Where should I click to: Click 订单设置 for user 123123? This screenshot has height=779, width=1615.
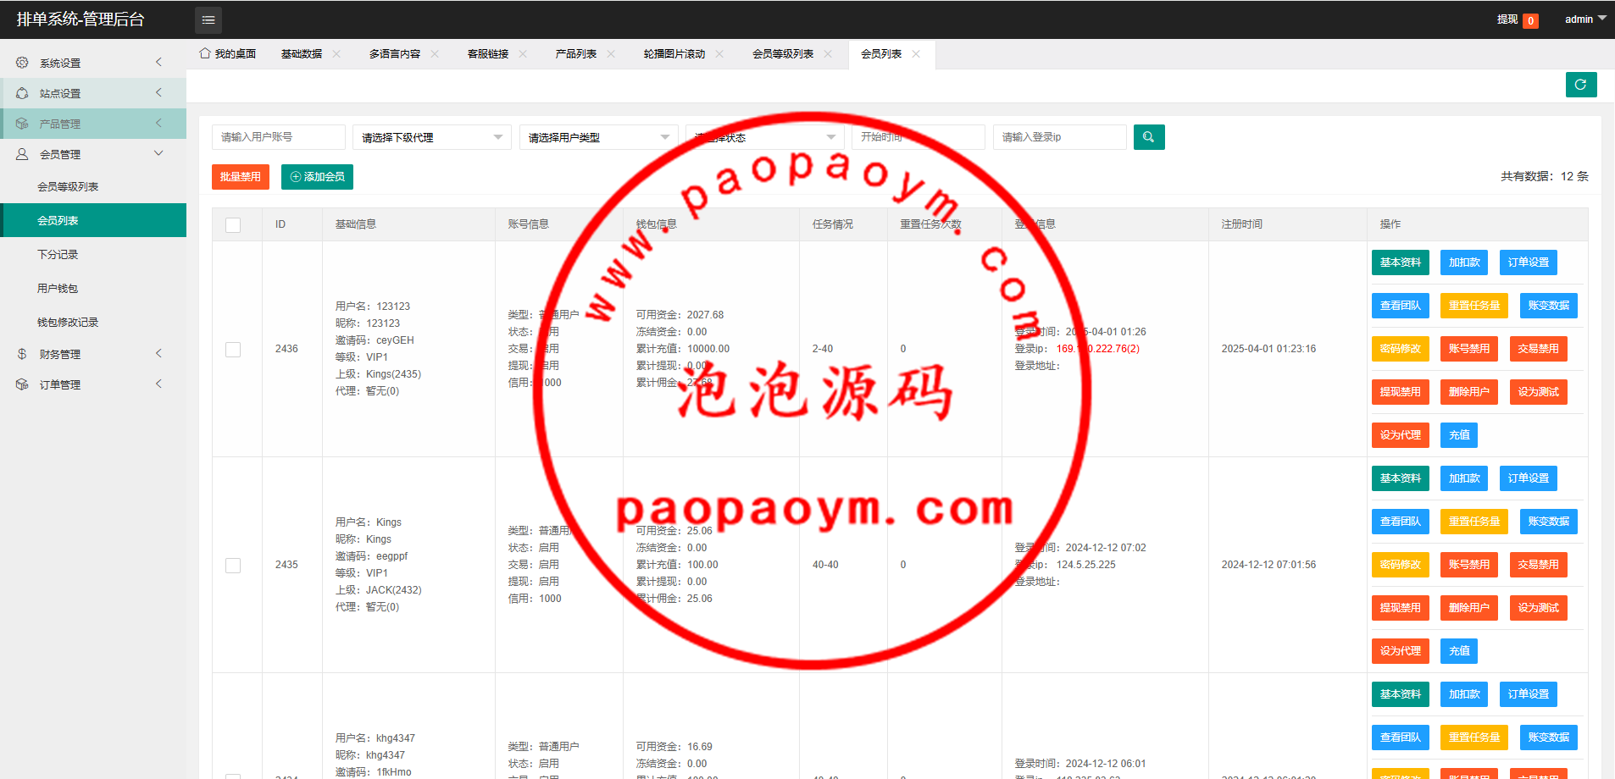(x=1529, y=262)
